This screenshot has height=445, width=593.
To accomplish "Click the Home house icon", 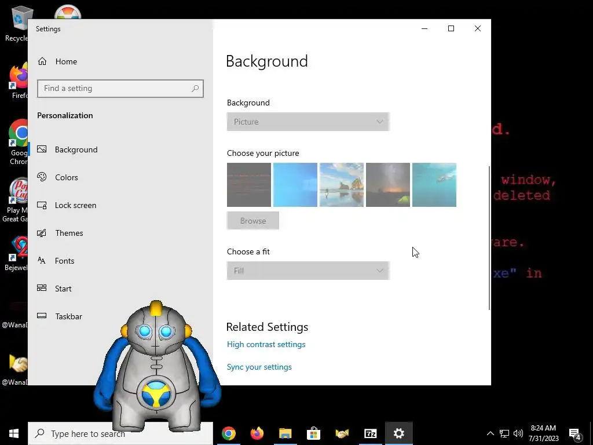I will pos(42,61).
